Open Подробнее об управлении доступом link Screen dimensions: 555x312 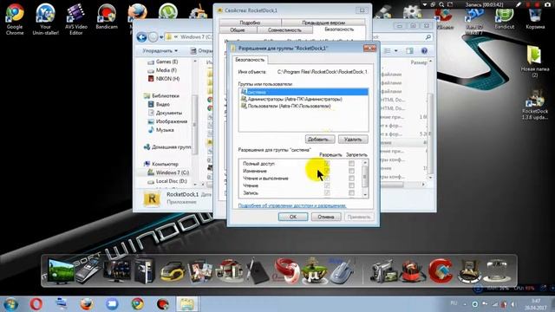[x=292, y=205]
